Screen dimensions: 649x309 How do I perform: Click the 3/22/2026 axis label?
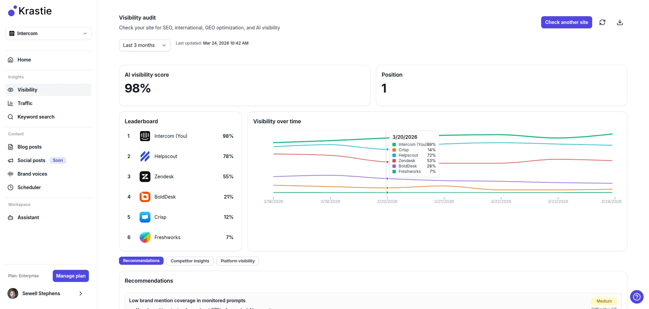501,202
